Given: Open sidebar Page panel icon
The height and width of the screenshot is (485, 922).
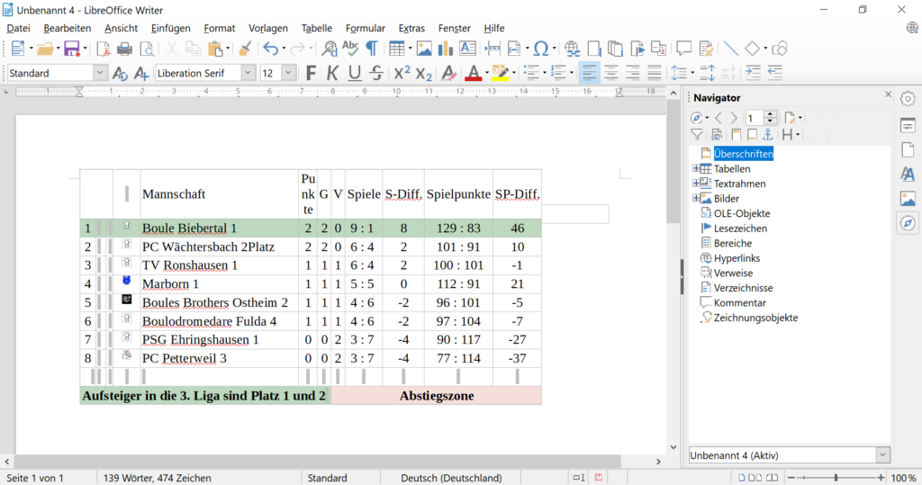Looking at the screenshot, I should pos(908,149).
